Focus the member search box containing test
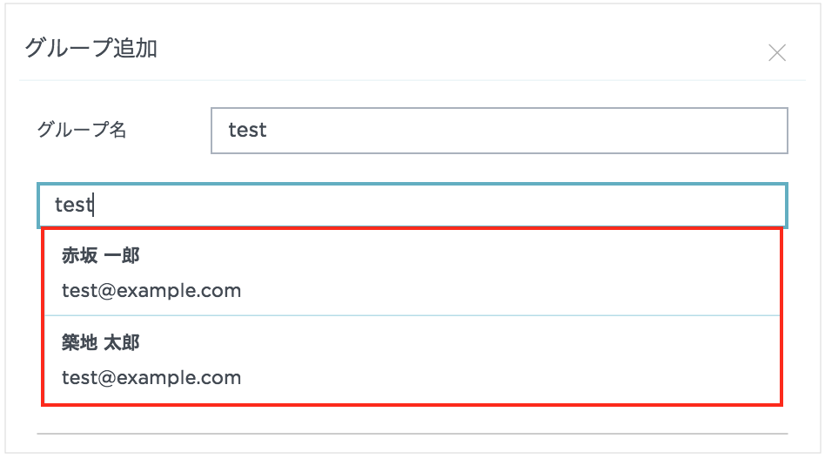 click(x=412, y=205)
